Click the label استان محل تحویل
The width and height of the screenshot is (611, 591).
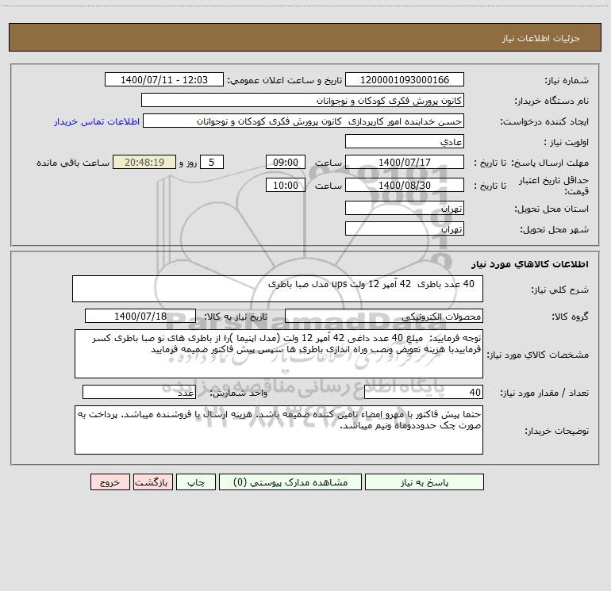coord(551,209)
